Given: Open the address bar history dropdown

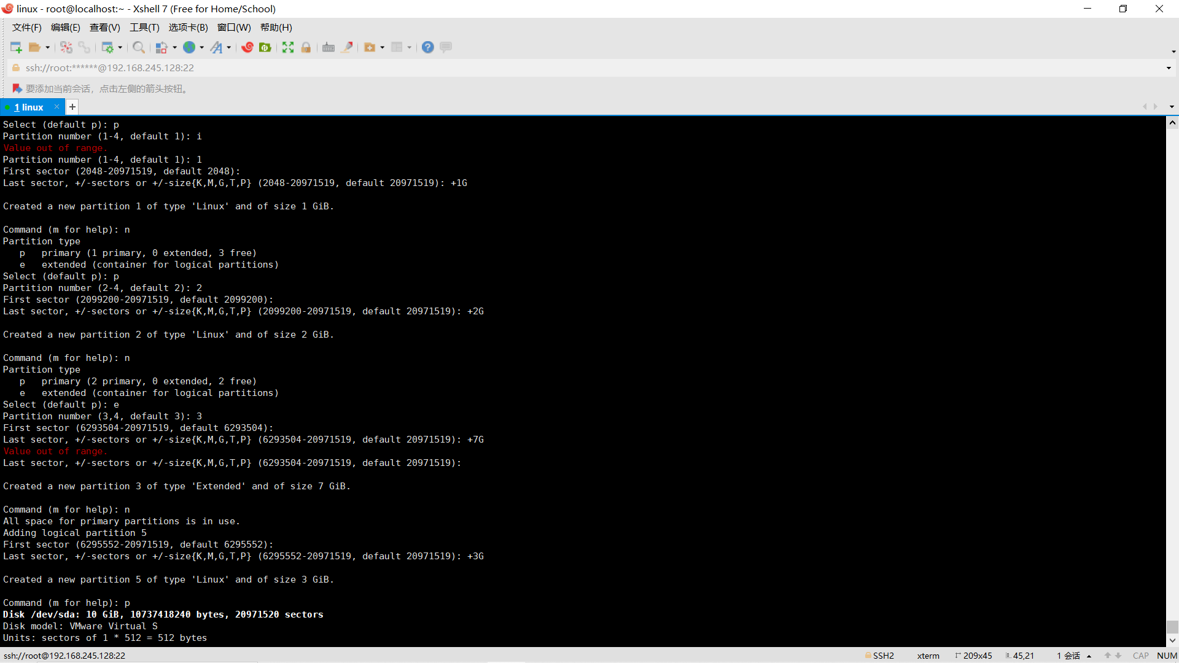Looking at the screenshot, I should coord(1169,68).
